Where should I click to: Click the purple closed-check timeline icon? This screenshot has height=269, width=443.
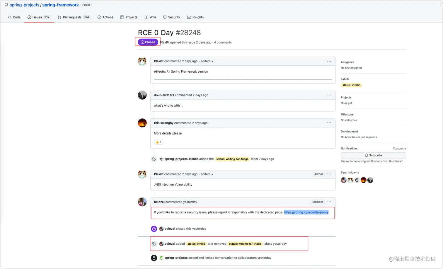pyautogui.click(x=154, y=229)
